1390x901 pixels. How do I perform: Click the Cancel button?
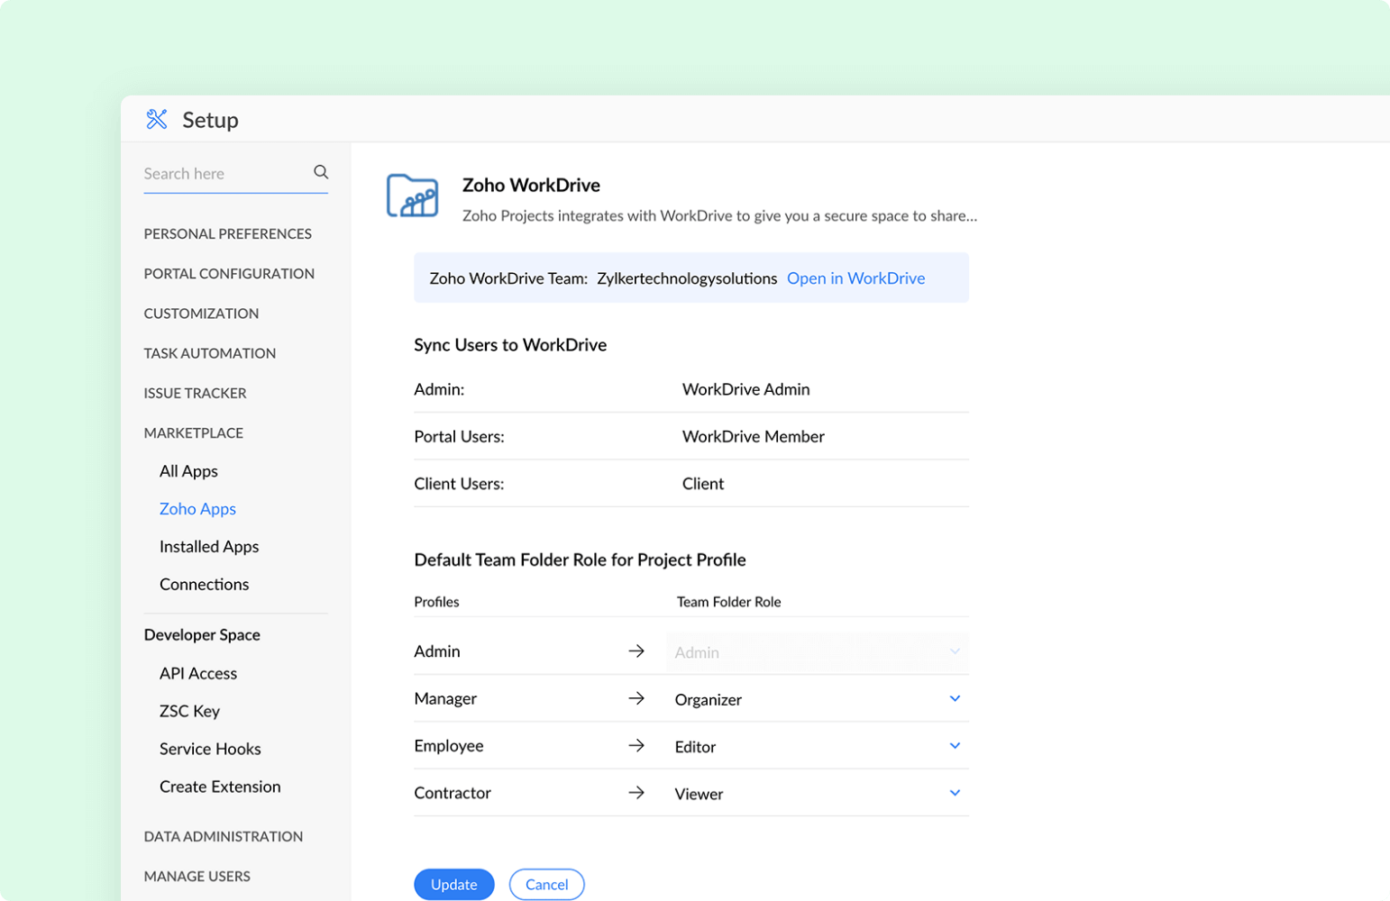tap(546, 885)
